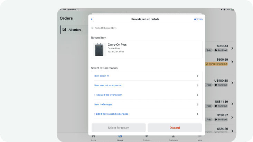Screen dimensions: 253x142
Task: Choose 'Item didn't fit' return reason
Action: point(102,76)
